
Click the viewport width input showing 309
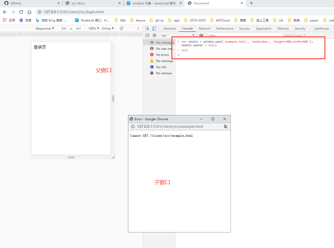64,29
